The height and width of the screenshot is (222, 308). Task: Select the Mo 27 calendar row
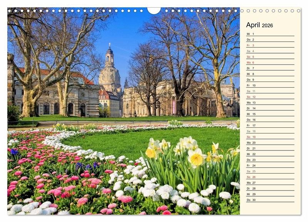pyautogui.click(x=270, y=182)
